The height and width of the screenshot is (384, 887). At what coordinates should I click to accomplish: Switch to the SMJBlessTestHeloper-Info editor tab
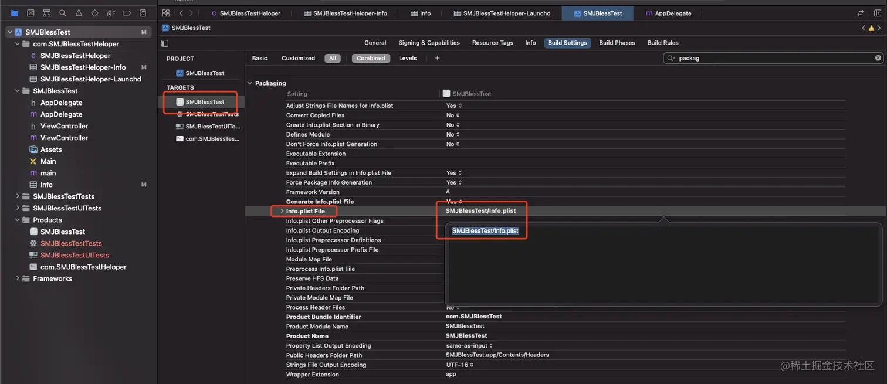[345, 13]
